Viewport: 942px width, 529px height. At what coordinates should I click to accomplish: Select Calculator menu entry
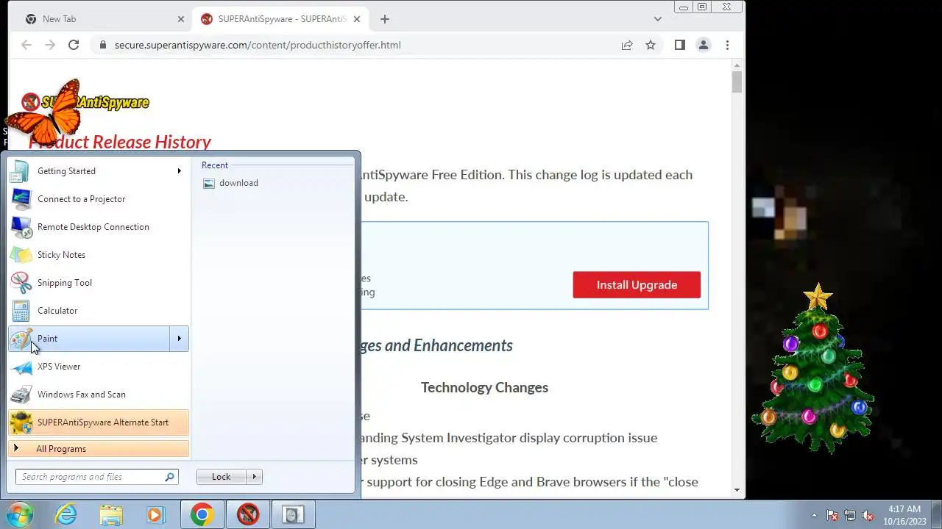[x=99, y=311]
